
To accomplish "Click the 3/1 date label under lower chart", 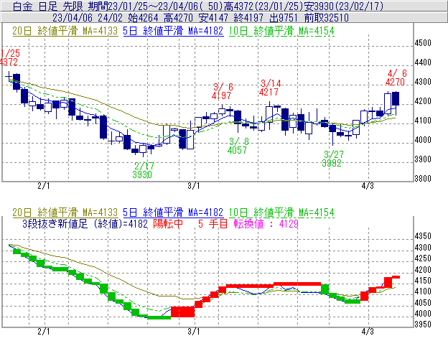I will pos(193,331).
